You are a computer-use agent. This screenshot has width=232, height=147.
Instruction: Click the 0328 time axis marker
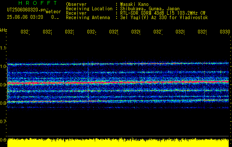(x=180, y=32)
